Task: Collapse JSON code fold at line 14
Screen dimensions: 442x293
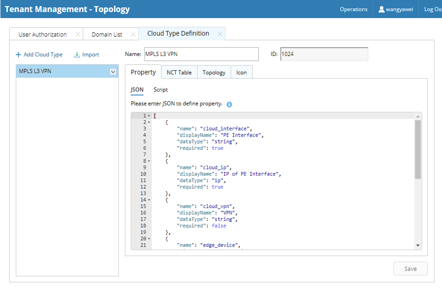Action: tap(149, 200)
